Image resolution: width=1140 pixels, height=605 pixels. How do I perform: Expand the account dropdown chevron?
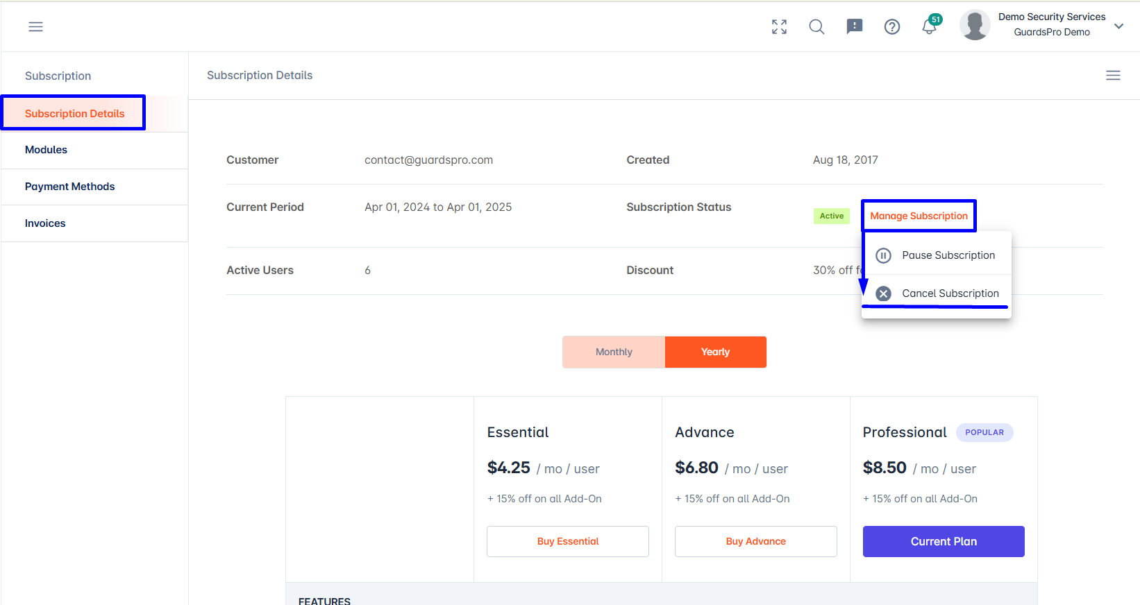[x=1118, y=26]
